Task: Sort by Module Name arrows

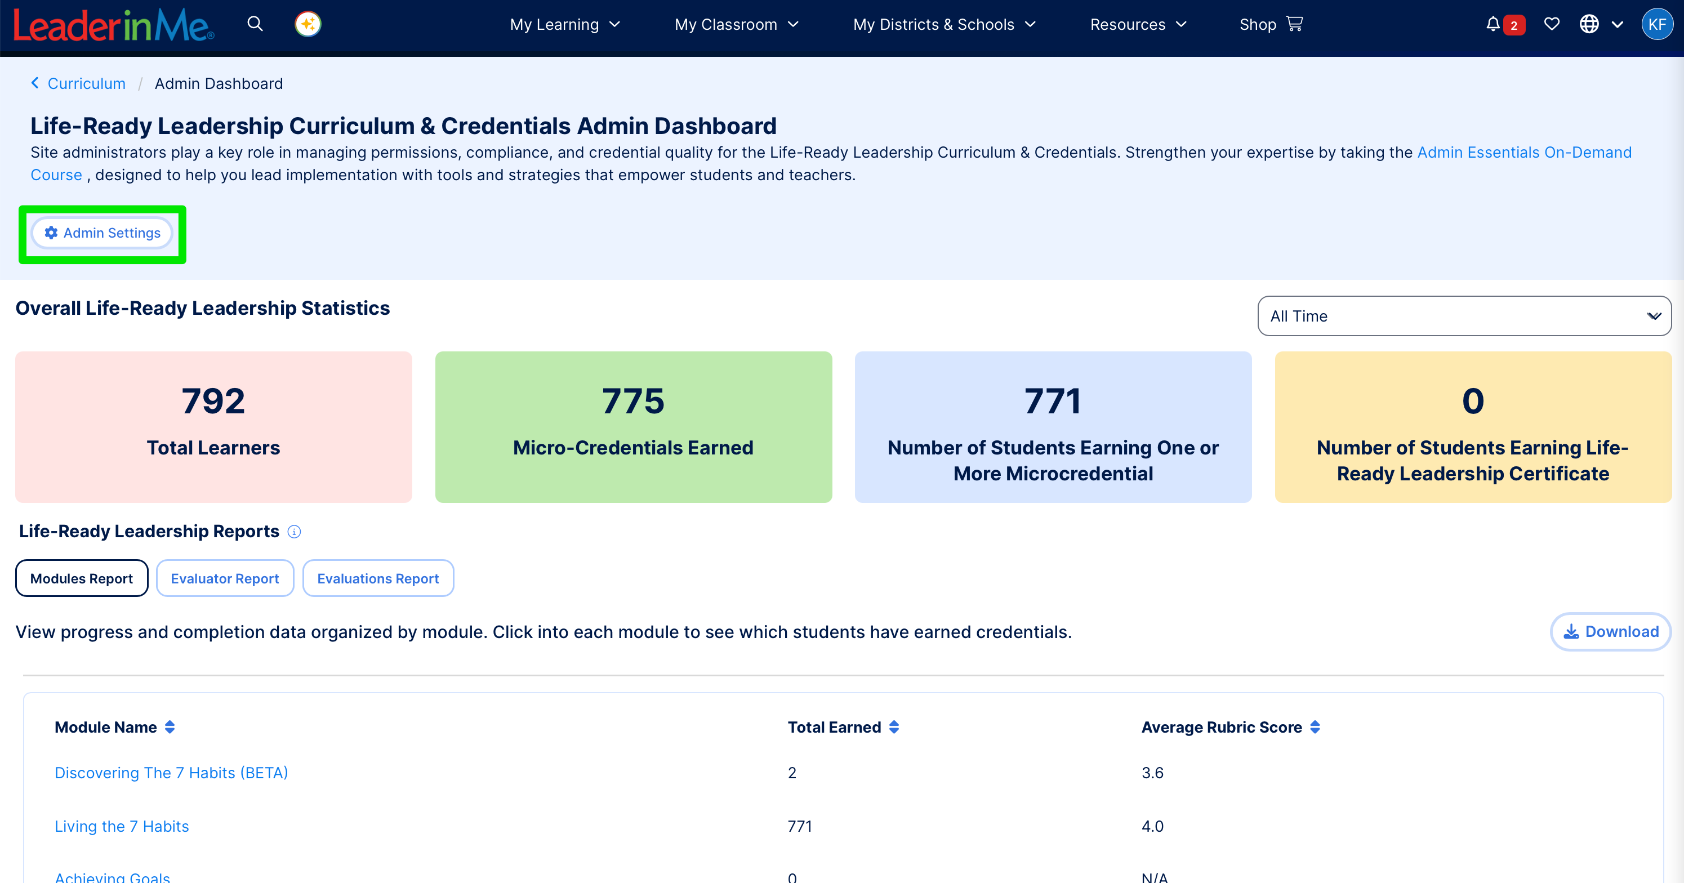Action: (170, 728)
